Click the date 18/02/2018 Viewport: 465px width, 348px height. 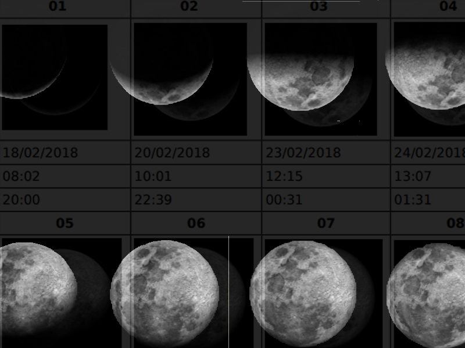(40, 153)
